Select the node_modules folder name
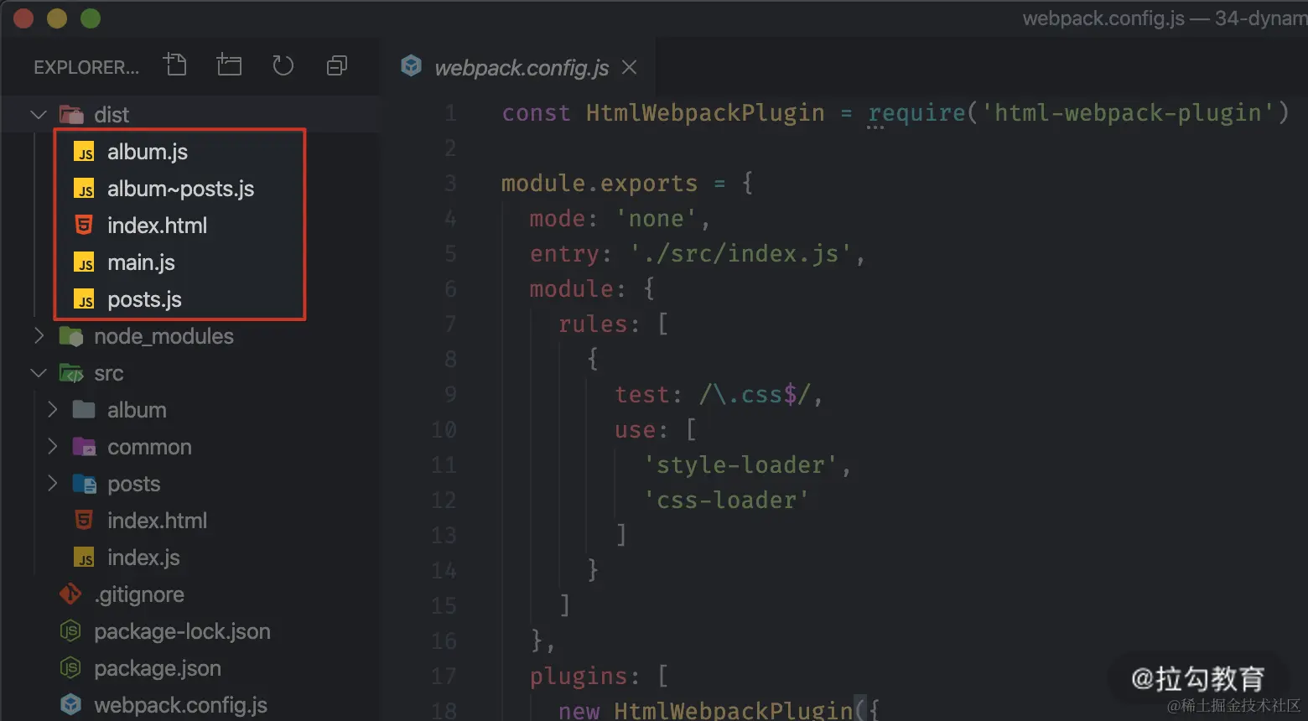The width and height of the screenshot is (1308, 721). pos(163,336)
